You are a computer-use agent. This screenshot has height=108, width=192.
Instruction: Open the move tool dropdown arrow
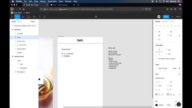pos(19,17)
